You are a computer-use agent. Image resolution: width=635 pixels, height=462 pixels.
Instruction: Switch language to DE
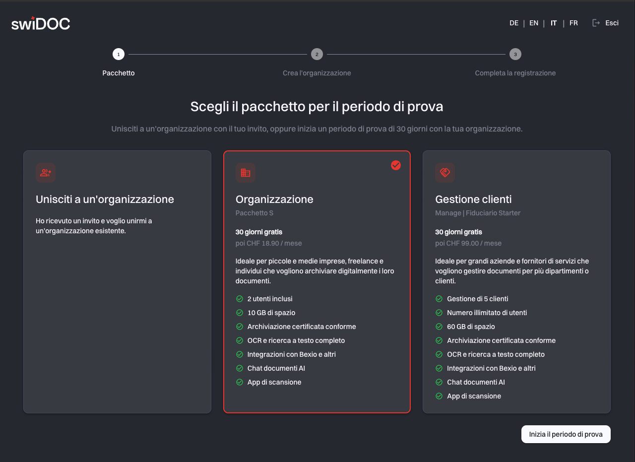coord(514,23)
